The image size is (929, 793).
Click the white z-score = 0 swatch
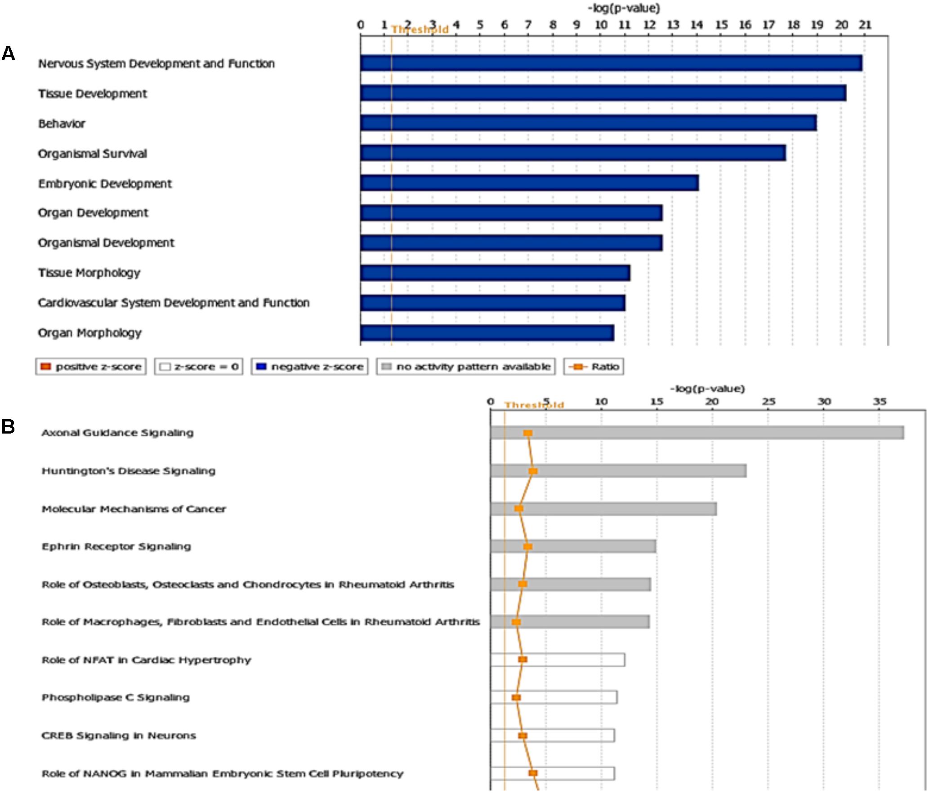[x=165, y=367]
